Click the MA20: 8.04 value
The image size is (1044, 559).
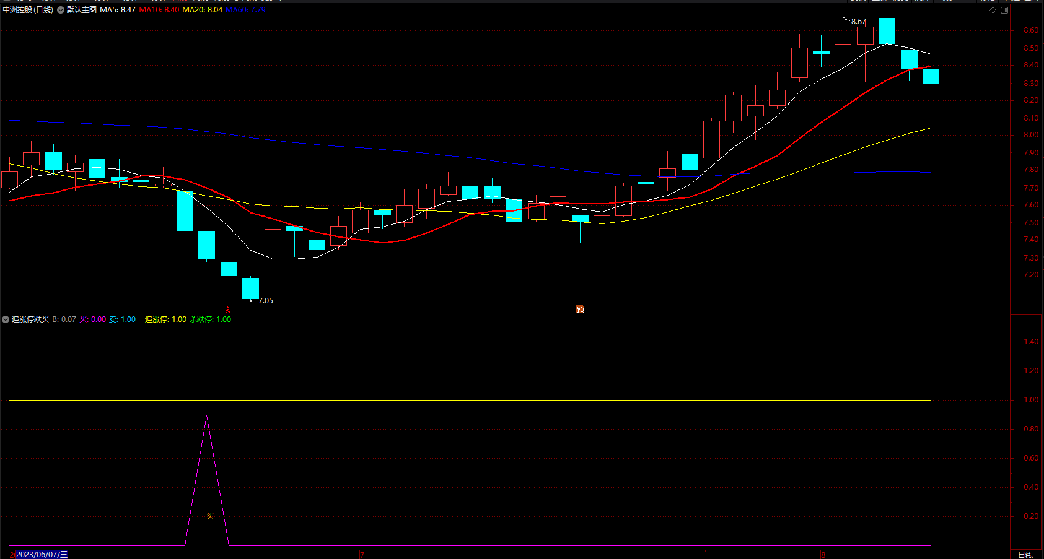point(202,10)
